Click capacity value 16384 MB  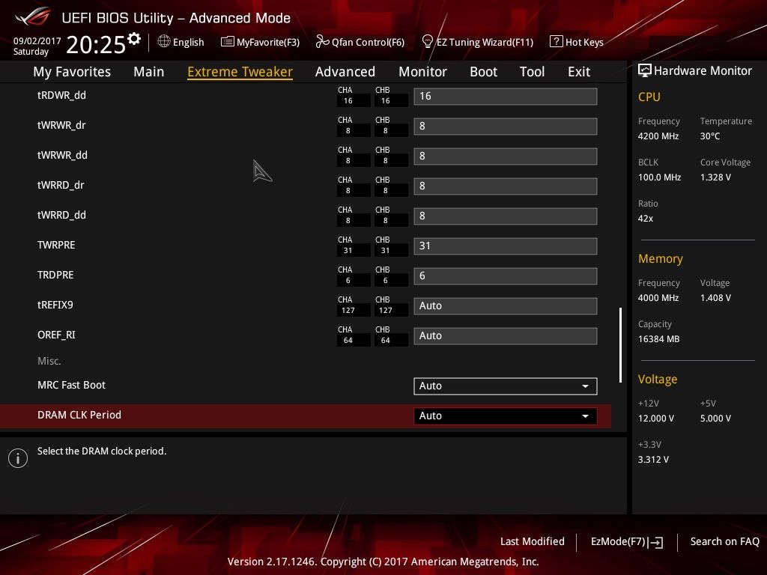pos(658,339)
